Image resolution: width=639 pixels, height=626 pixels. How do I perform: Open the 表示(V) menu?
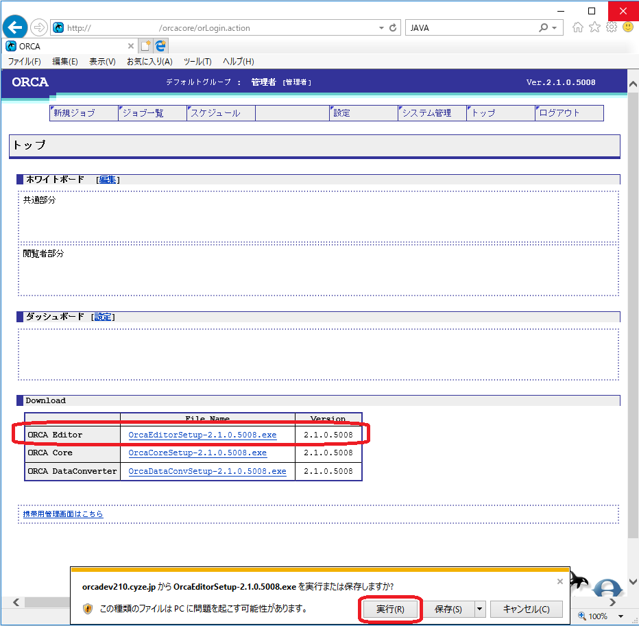102,62
